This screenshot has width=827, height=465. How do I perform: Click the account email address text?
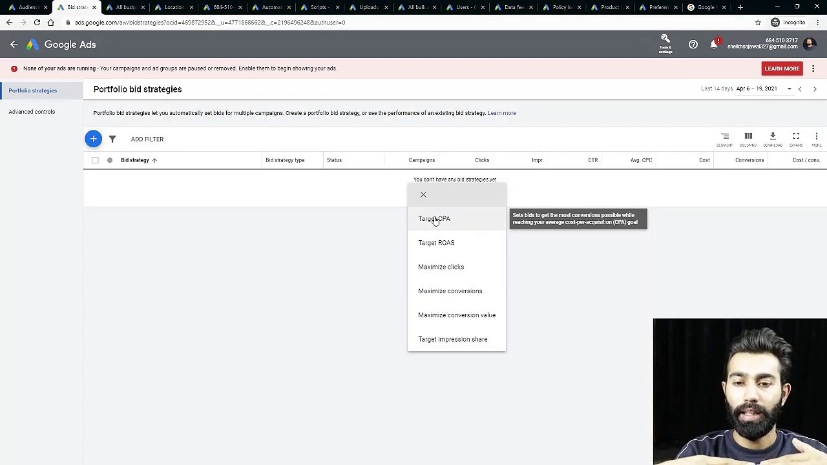(x=762, y=46)
